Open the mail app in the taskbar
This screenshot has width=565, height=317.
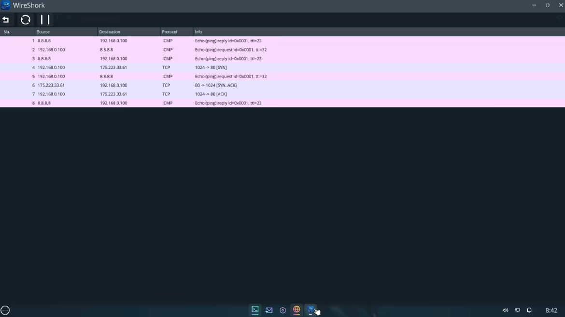269,310
